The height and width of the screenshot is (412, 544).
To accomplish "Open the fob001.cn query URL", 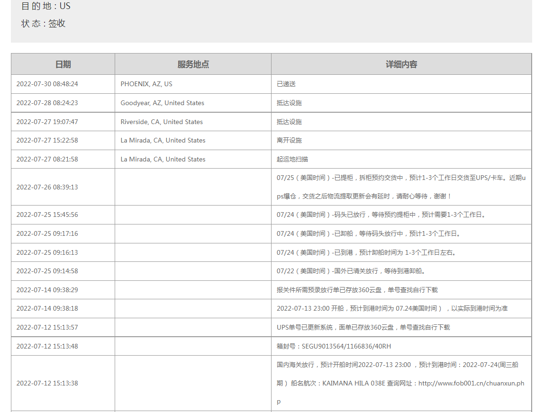I will (471, 383).
